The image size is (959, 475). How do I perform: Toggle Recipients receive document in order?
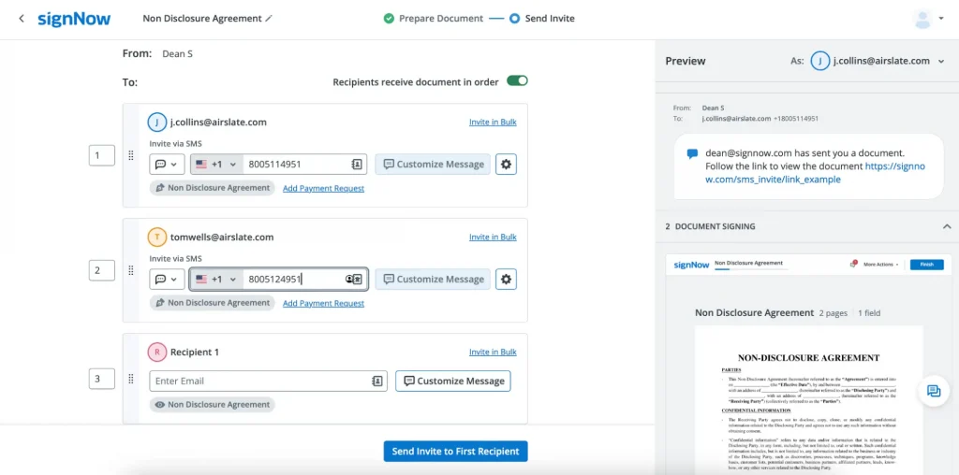(x=517, y=81)
